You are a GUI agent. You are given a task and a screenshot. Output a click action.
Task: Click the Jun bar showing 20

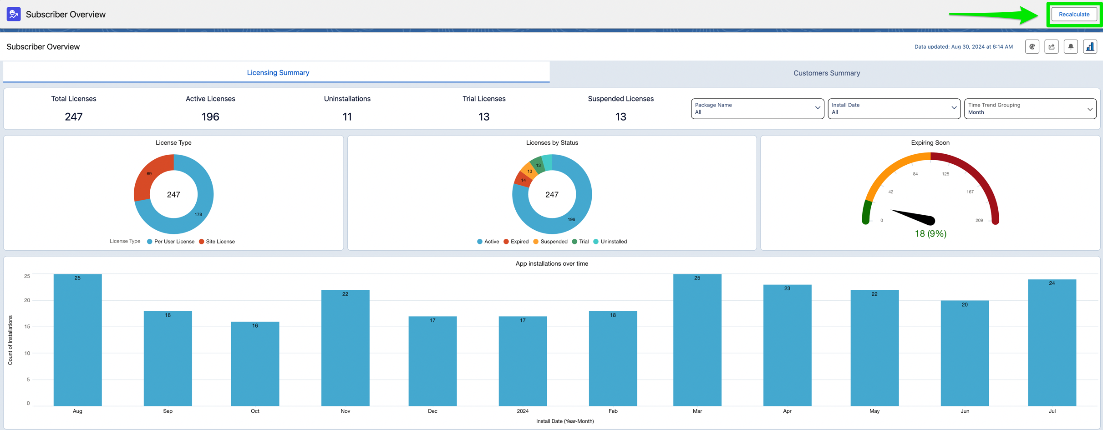(965, 353)
